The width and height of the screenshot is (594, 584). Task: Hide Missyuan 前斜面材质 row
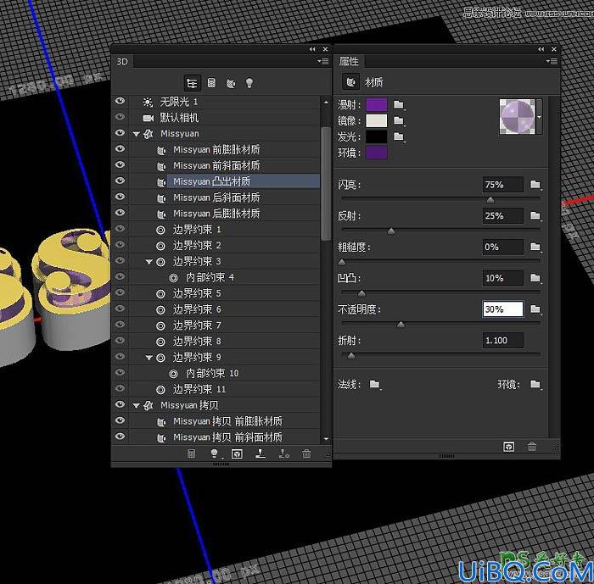[120, 165]
